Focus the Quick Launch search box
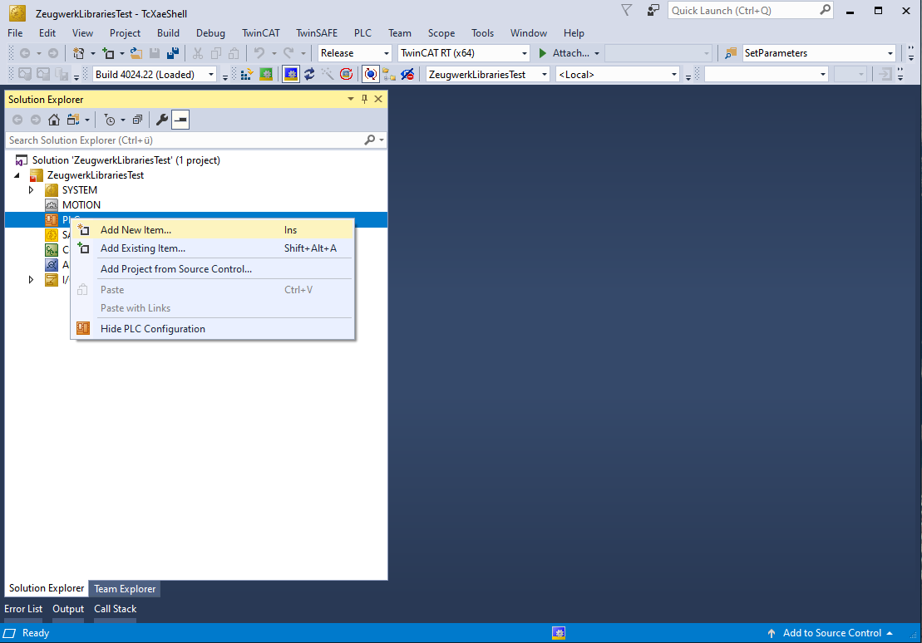Screen dimensions: 922x643 click(x=750, y=10)
